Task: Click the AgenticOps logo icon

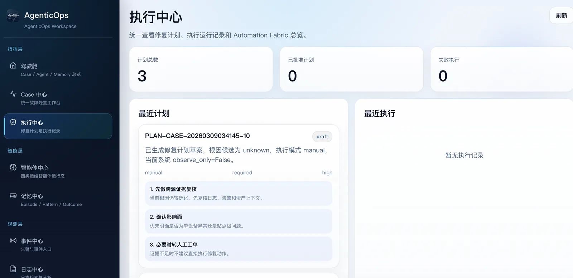Action: click(13, 16)
